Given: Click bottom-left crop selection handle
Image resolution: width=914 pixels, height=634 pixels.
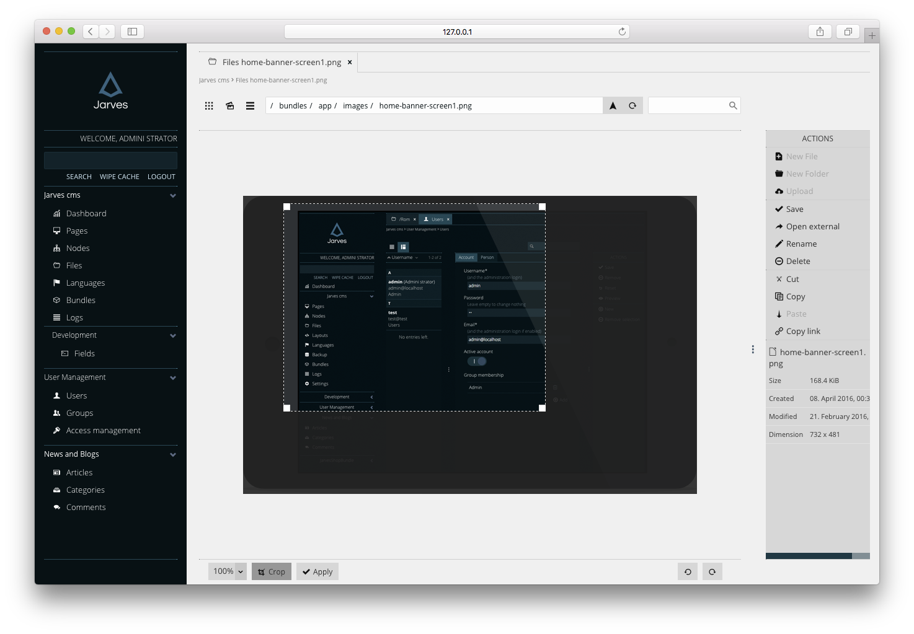Looking at the screenshot, I should tap(286, 408).
